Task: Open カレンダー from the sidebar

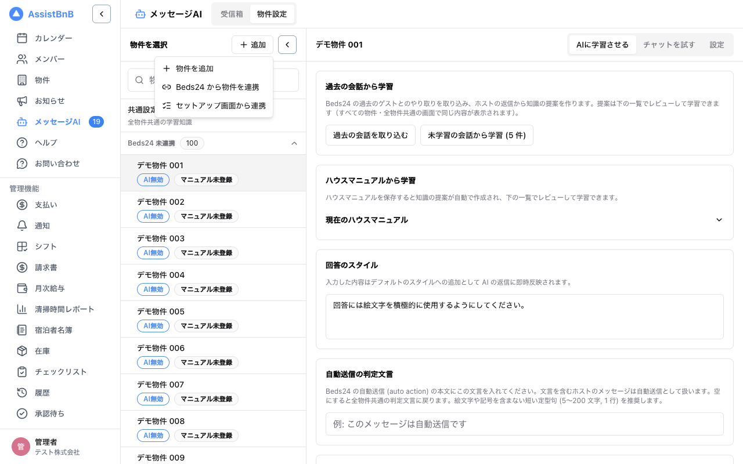Action: click(60, 38)
